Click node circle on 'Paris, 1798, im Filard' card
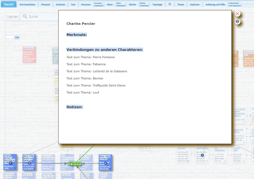The width and height of the screenshot is (254, 179). (105, 163)
